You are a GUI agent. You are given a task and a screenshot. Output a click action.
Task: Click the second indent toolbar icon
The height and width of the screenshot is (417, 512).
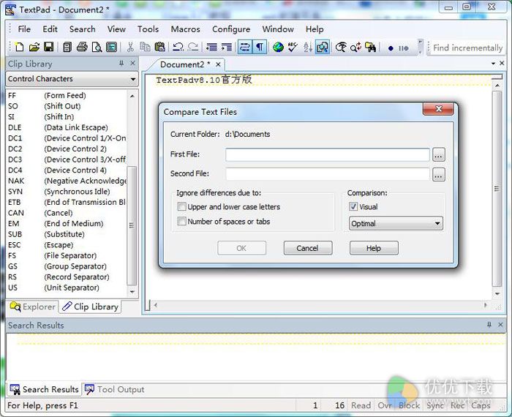click(226, 48)
